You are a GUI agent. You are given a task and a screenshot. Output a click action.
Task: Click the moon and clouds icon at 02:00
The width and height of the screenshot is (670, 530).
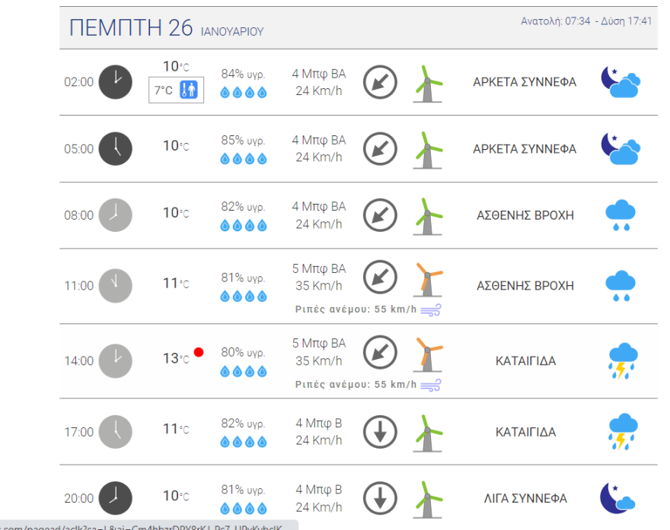(621, 82)
